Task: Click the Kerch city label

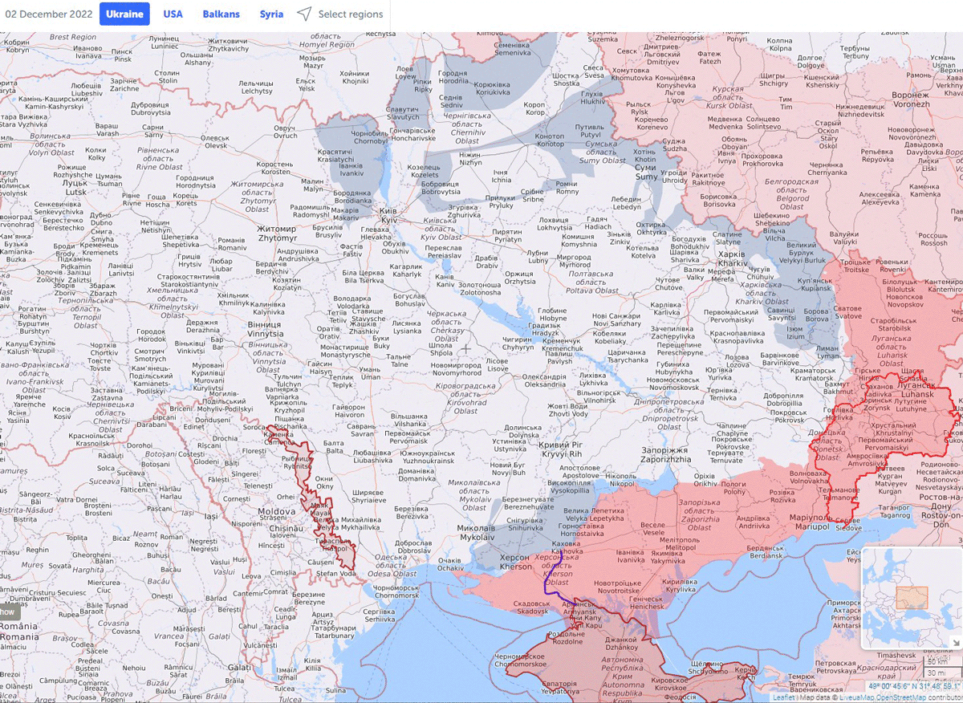Action: tap(746, 673)
